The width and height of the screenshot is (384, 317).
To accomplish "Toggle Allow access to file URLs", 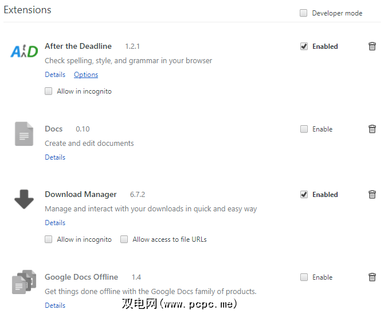I will coord(124,239).
